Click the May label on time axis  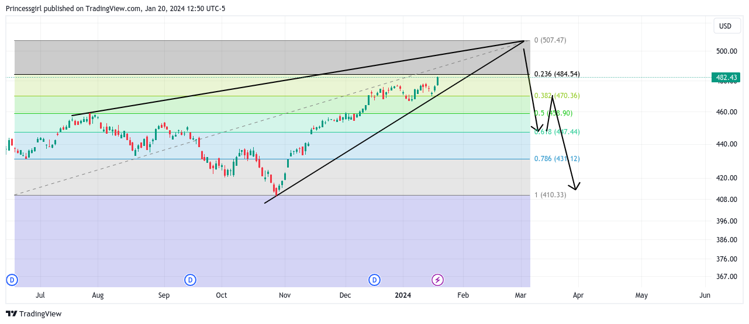point(641,295)
